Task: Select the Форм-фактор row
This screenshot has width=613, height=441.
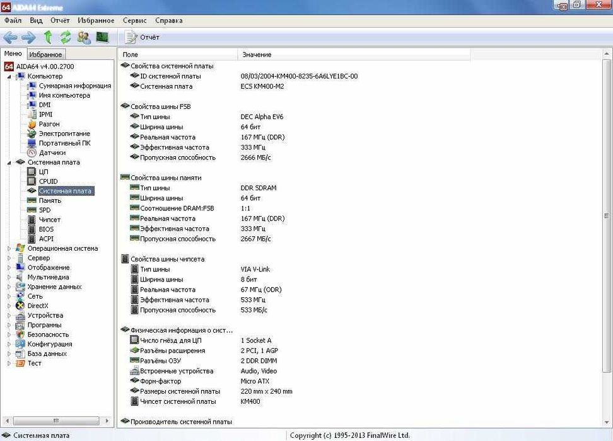Action: pos(199,381)
